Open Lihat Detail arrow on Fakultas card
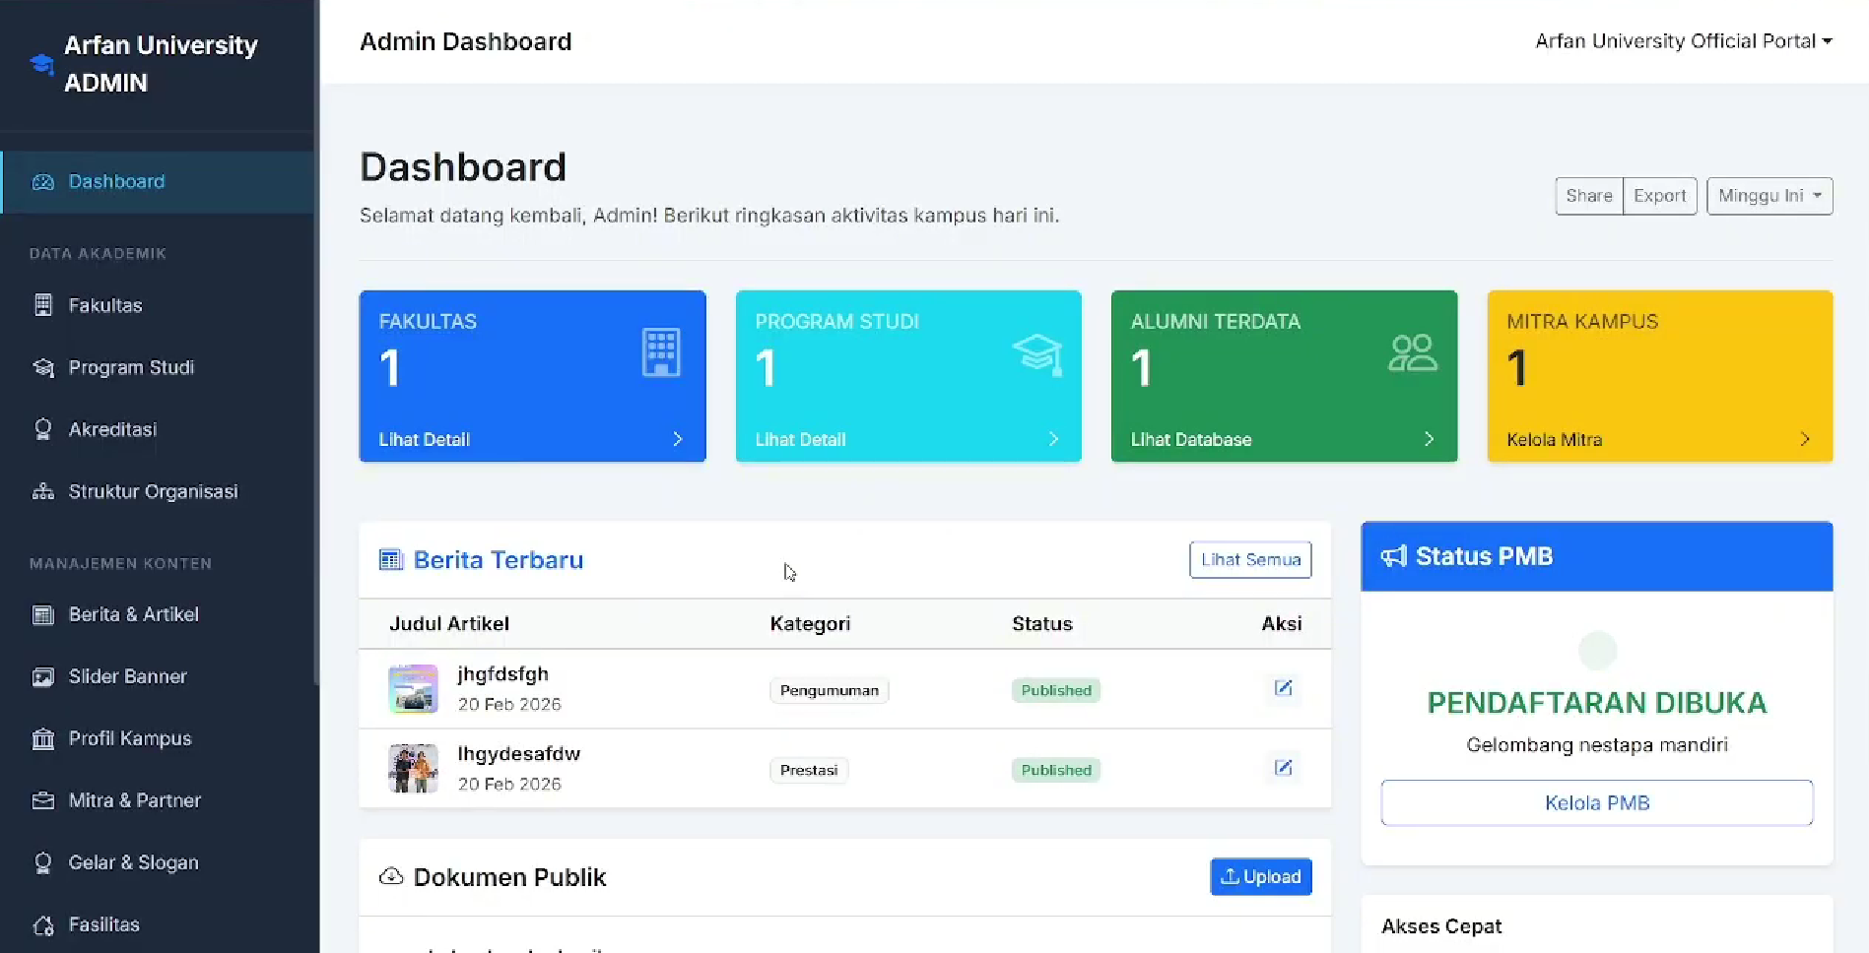Image resolution: width=1869 pixels, height=953 pixels. pyautogui.click(x=677, y=439)
